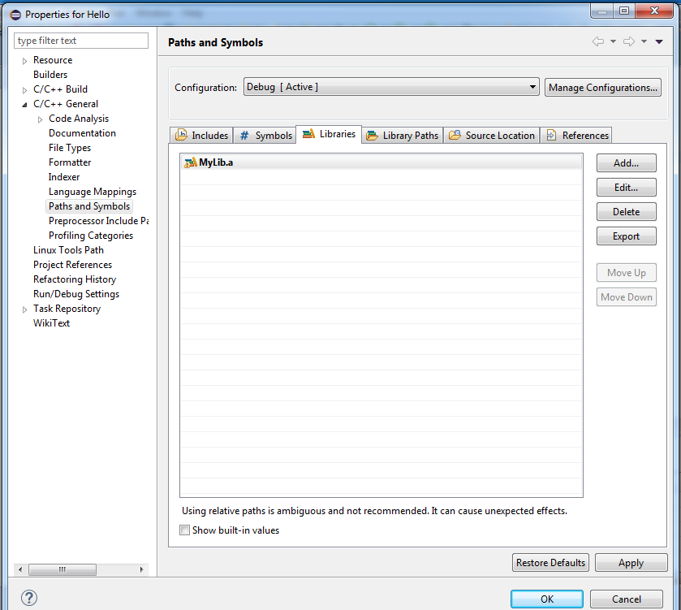Switch to the Source Location tab

coord(492,136)
